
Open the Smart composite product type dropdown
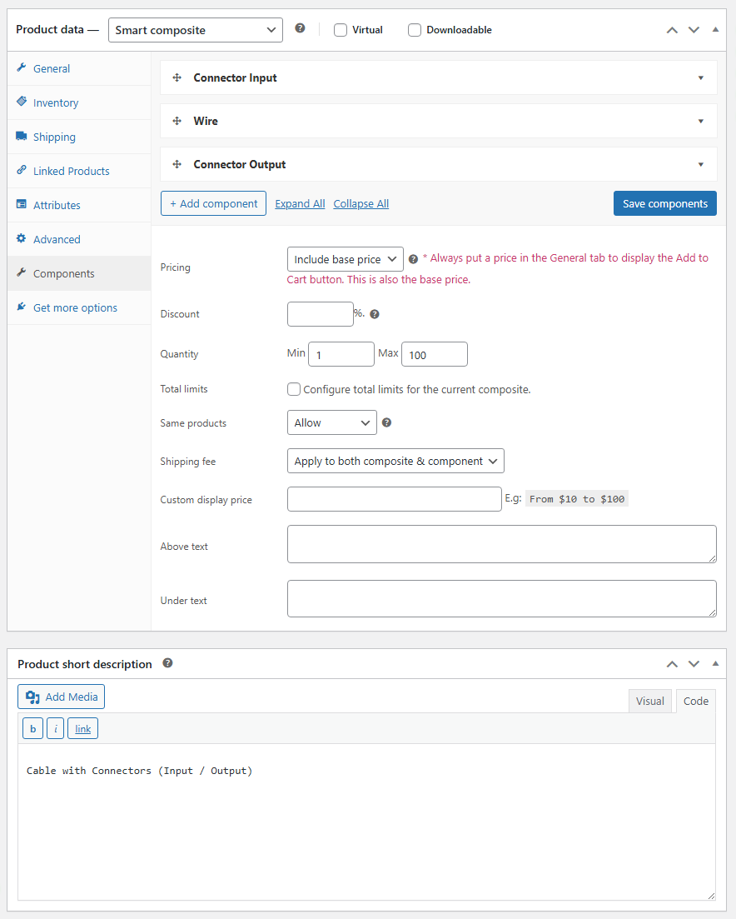196,30
